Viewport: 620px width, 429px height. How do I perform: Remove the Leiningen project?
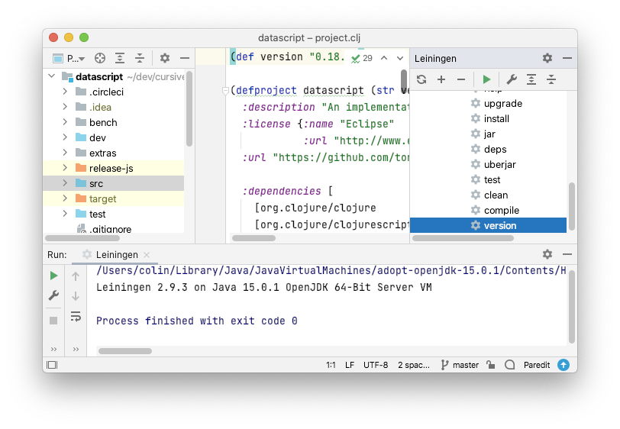461,79
